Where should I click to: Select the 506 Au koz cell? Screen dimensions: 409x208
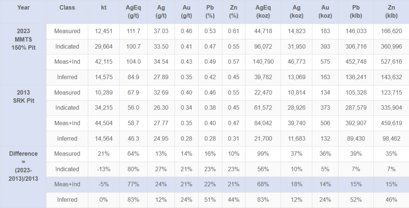coord(325,123)
